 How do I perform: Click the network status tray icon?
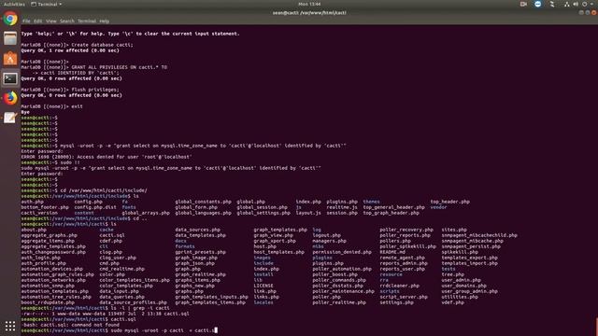(567, 4)
